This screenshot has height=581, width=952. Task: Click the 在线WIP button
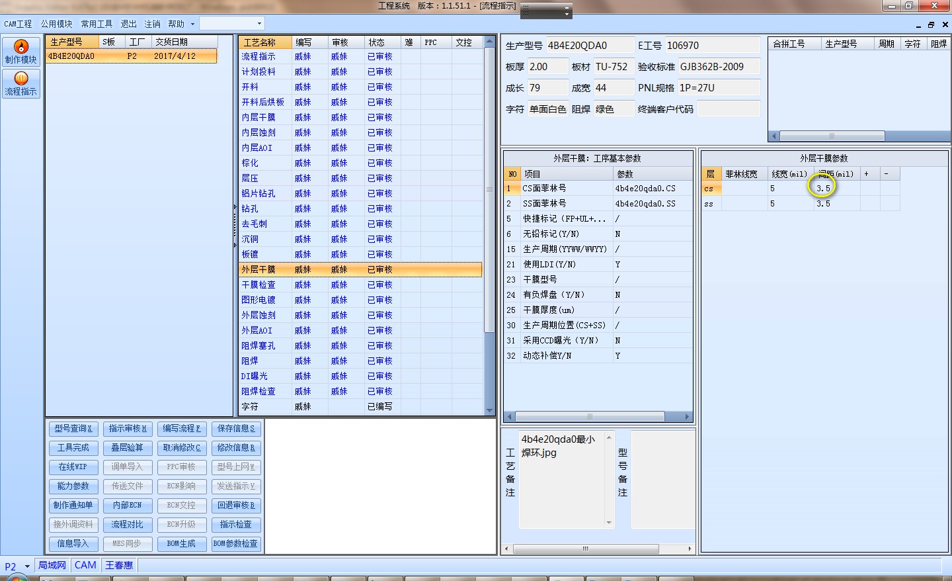click(x=73, y=467)
